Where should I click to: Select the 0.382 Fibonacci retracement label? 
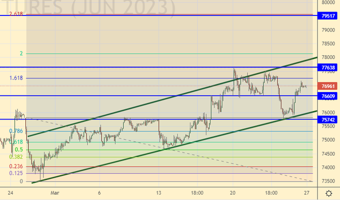pos(16,157)
